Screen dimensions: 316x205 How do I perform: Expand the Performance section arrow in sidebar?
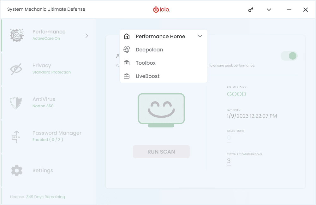tap(87, 36)
